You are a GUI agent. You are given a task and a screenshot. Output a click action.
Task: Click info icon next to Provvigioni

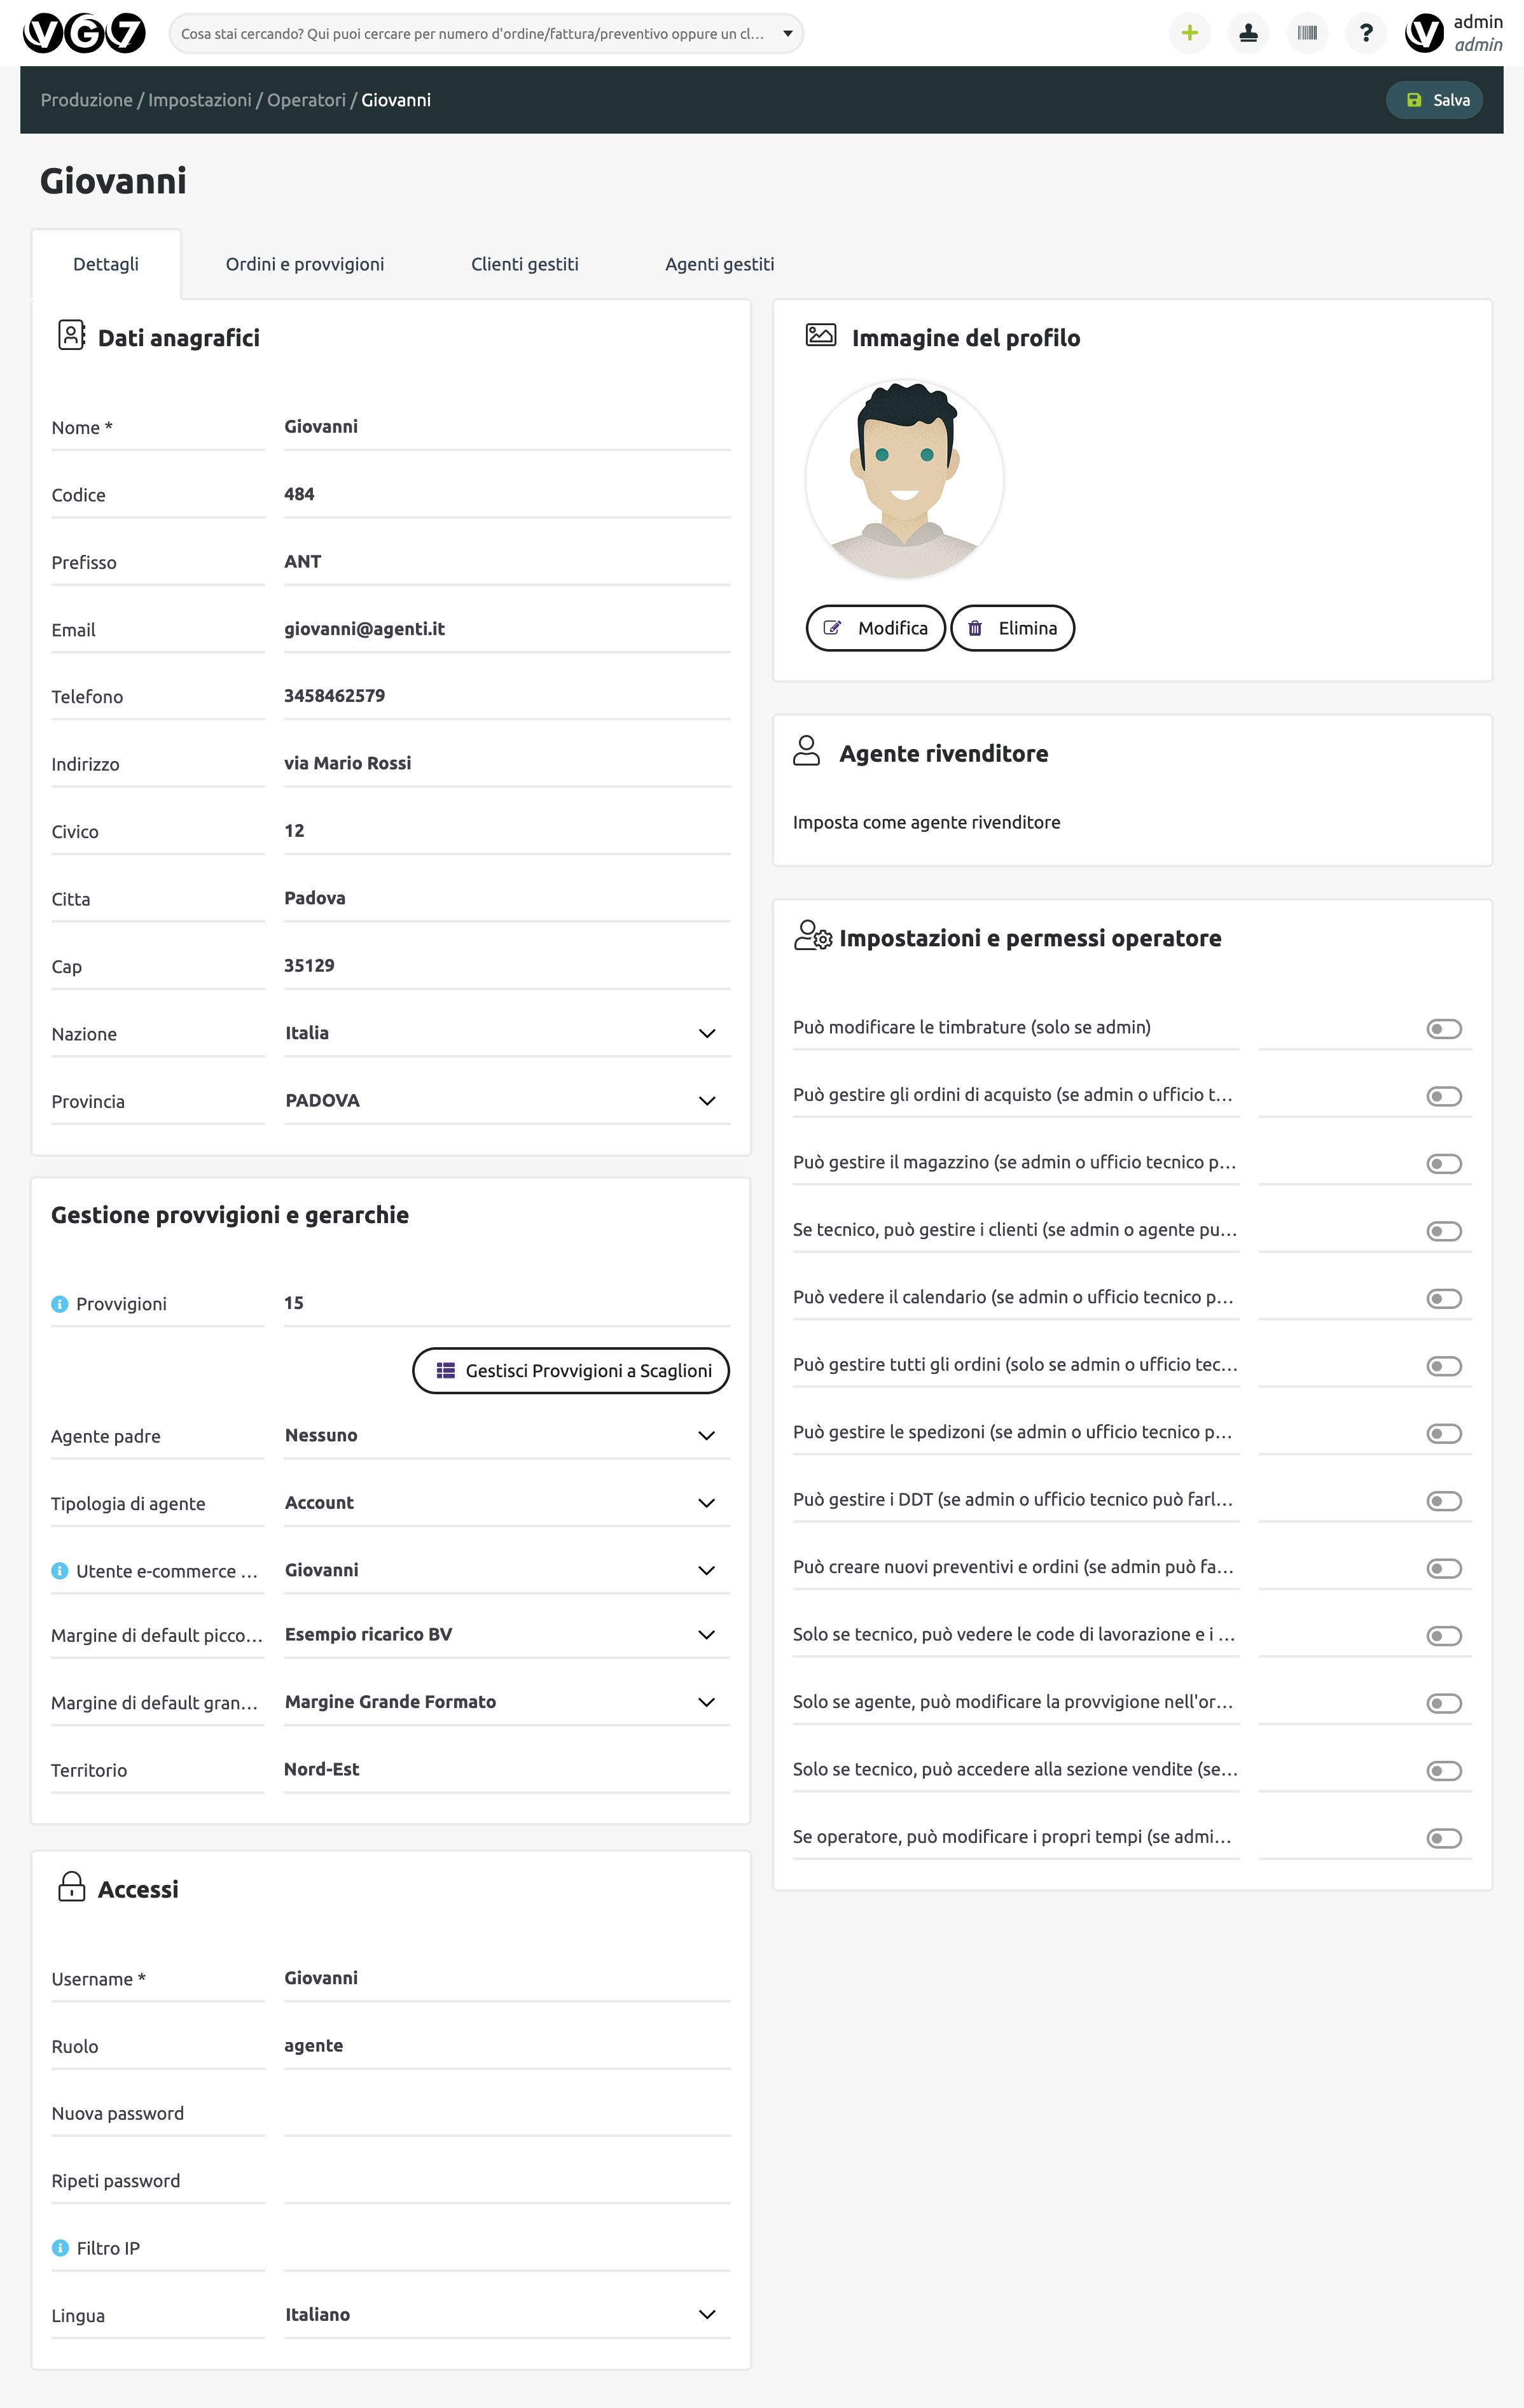[59, 1304]
